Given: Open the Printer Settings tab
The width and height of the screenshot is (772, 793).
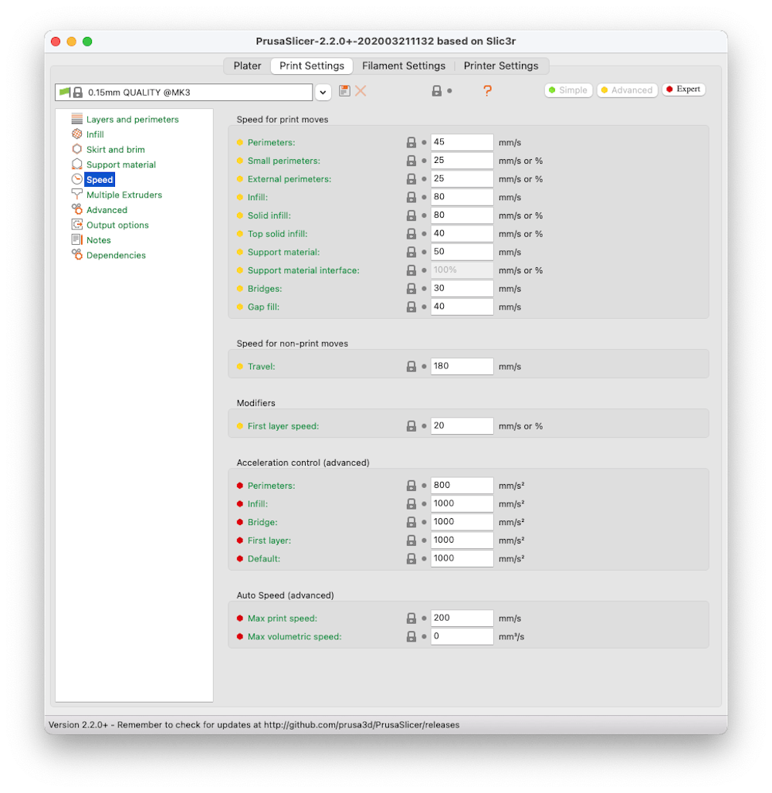Looking at the screenshot, I should 501,66.
